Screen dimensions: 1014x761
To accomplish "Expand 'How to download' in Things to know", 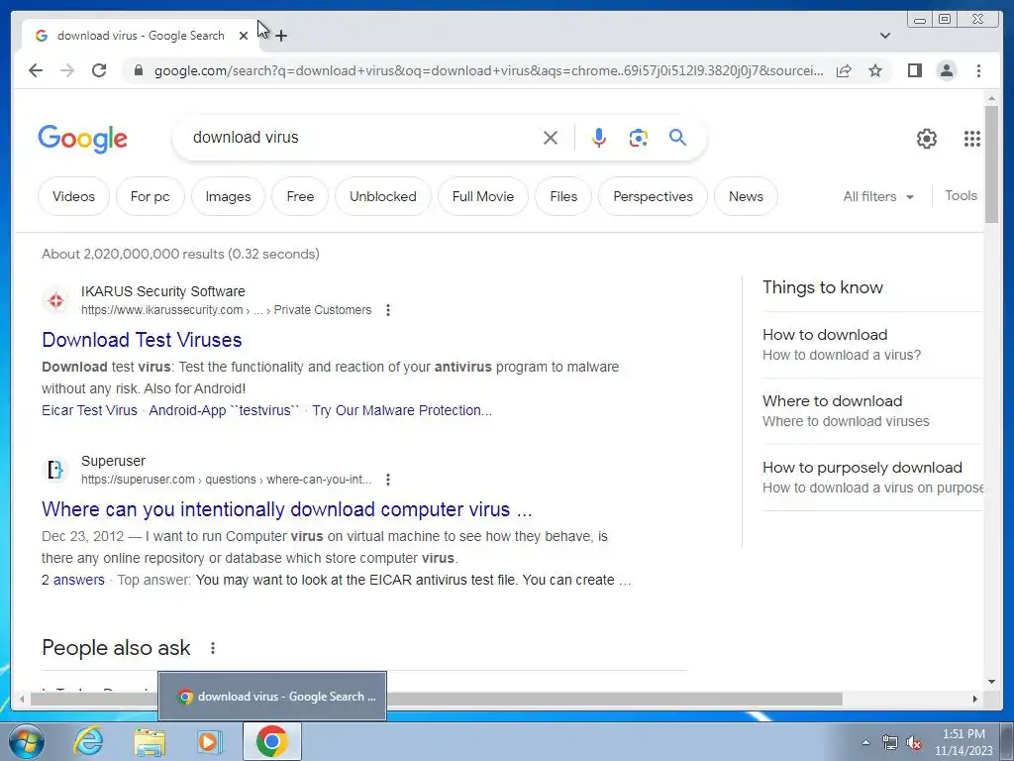I will [x=872, y=344].
